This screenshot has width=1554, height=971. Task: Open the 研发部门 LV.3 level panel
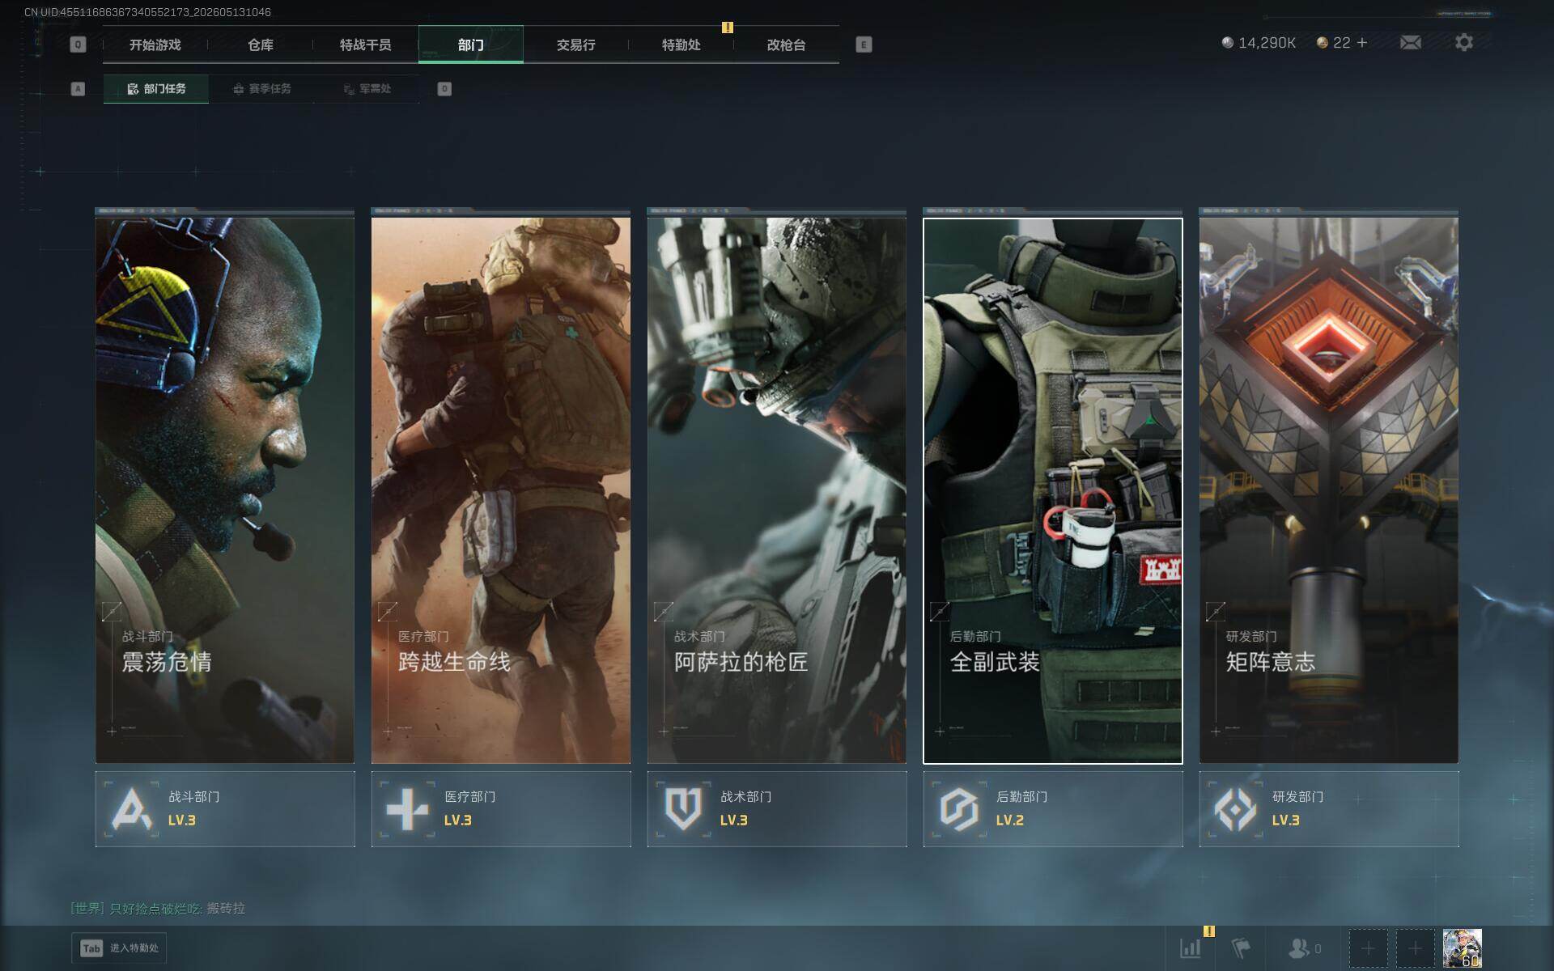[x=1329, y=809]
